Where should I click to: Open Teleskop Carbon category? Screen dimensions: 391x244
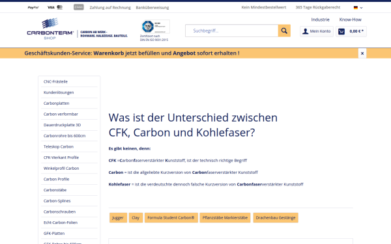coord(69,146)
